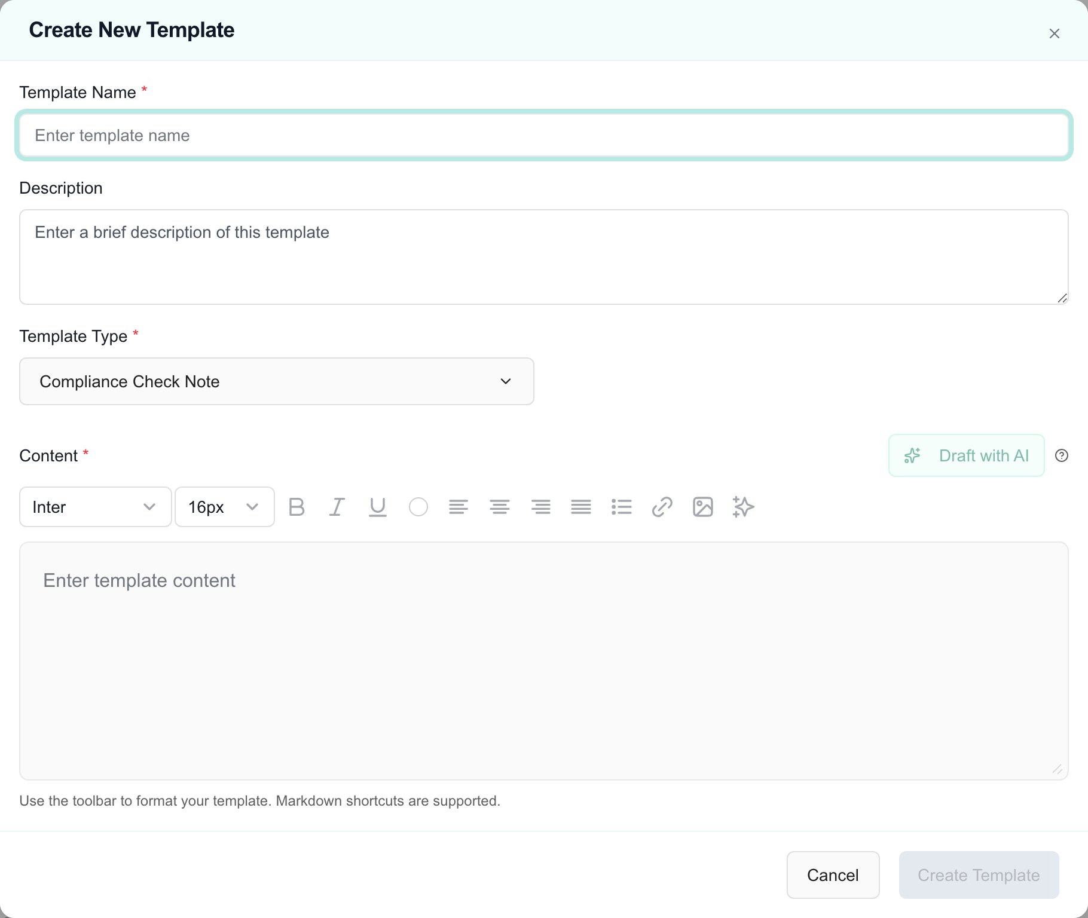Image resolution: width=1088 pixels, height=918 pixels.
Task: Open the Template Type dropdown
Action: [x=277, y=381]
